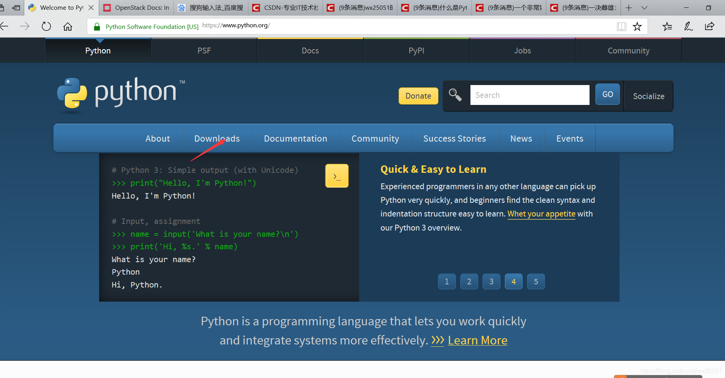The width and height of the screenshot is (725, 378).
Task: Open the Documentation menu
Action: point(296,138)
